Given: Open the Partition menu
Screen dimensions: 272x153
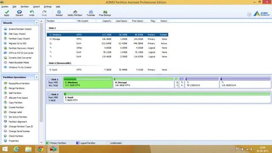Looking at the screenshot, I should pyautogui.click(x=25, y=7).
